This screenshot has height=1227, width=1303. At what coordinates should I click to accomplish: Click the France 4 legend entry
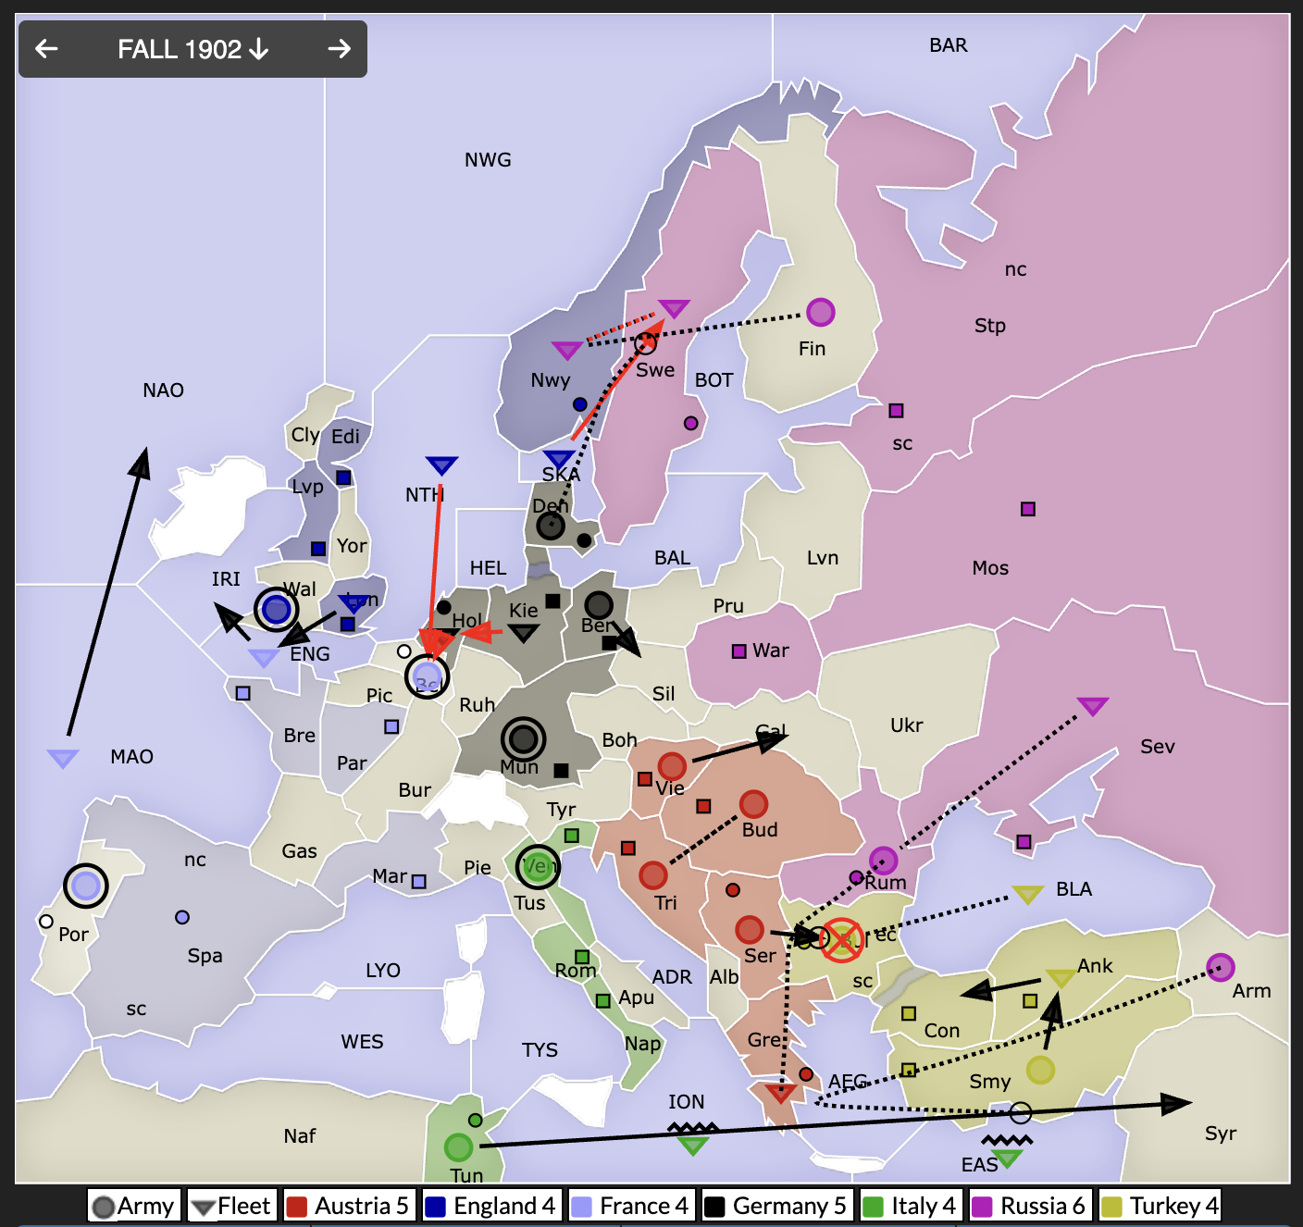point(631,1206)
